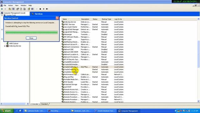Open the Help menu
Viewport: 200px width, 113px height.
(30, 6)
